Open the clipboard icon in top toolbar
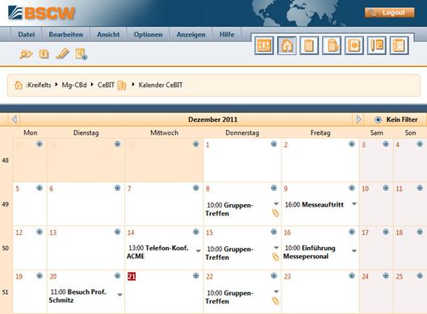The width and height of the screenshot is (427, 314). point(309,45)
